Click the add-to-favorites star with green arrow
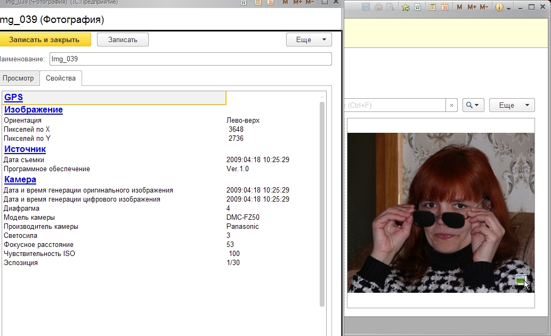Screen dimensions: 551x336 click(x=406, y=7)
